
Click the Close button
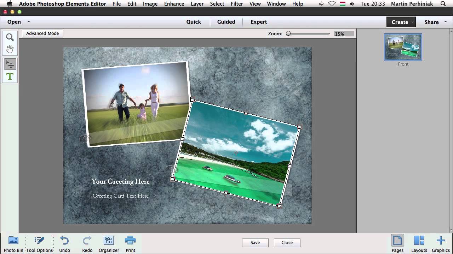287,243
